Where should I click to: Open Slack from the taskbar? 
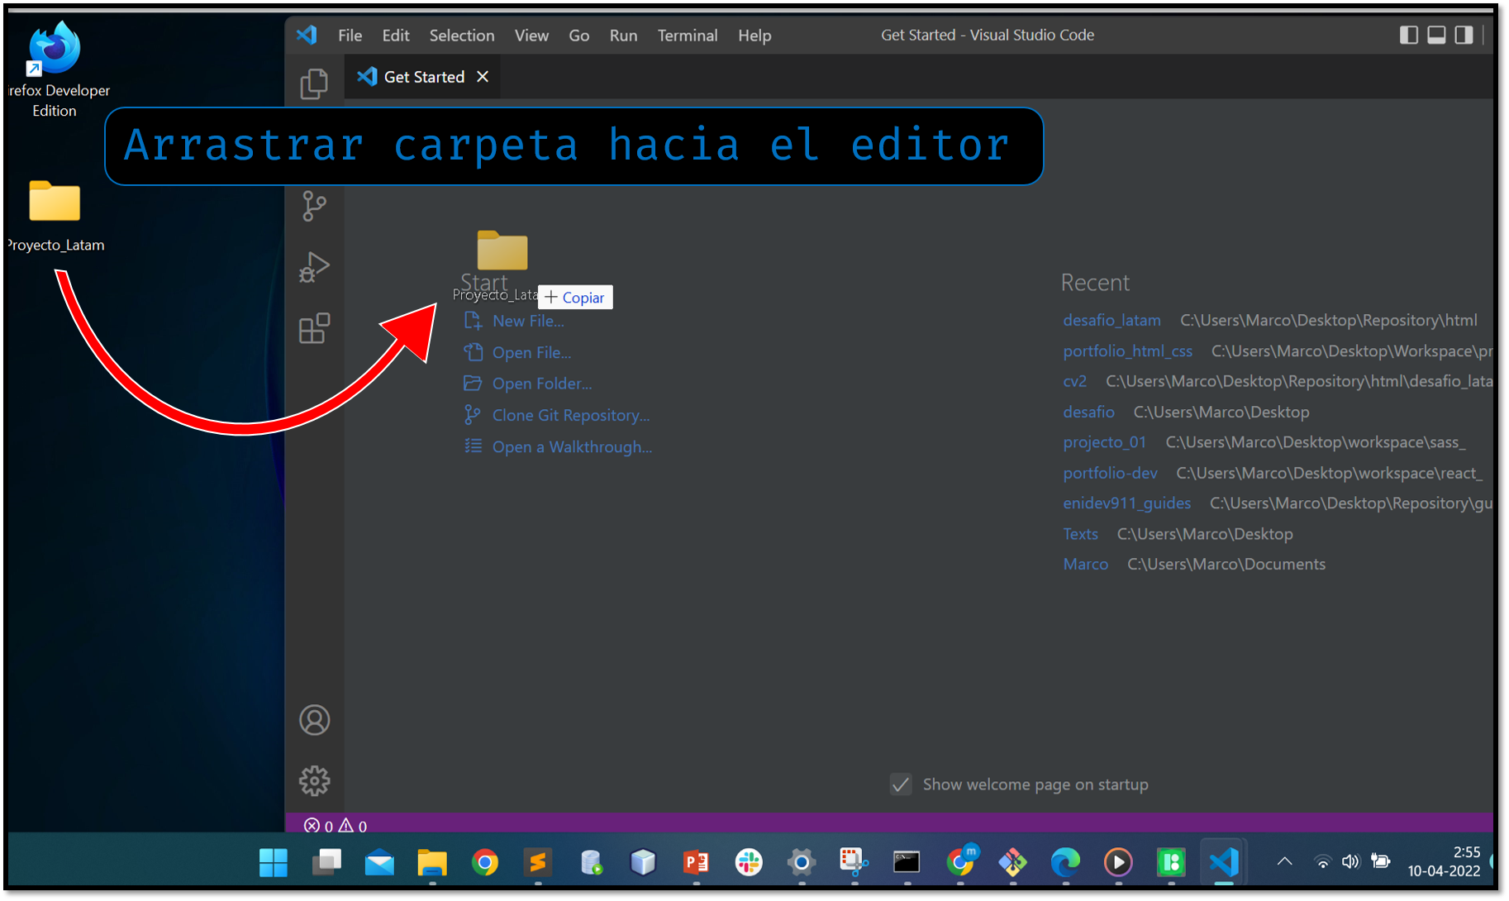[x=749, y=862]
